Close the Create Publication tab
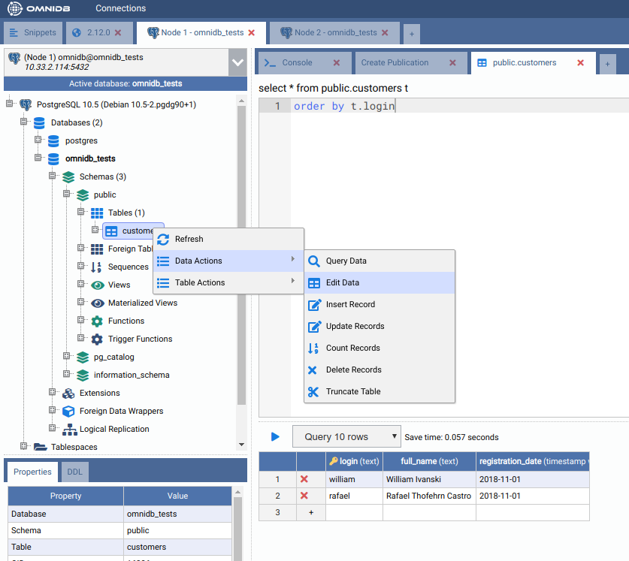Viewport: 629px width, 561px height. tap(452, 63)
